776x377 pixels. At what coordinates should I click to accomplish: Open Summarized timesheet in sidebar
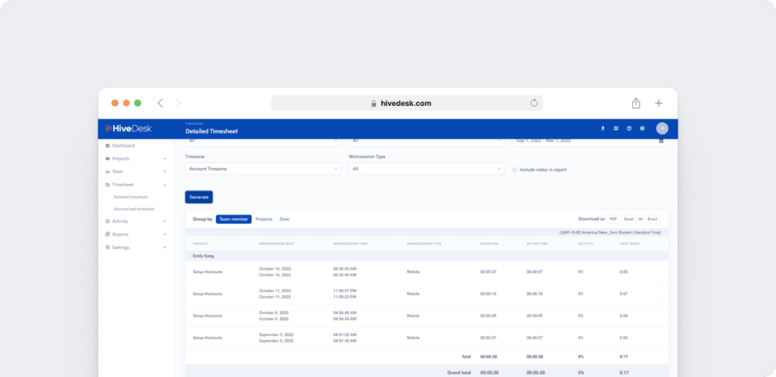tap(133, 209)
